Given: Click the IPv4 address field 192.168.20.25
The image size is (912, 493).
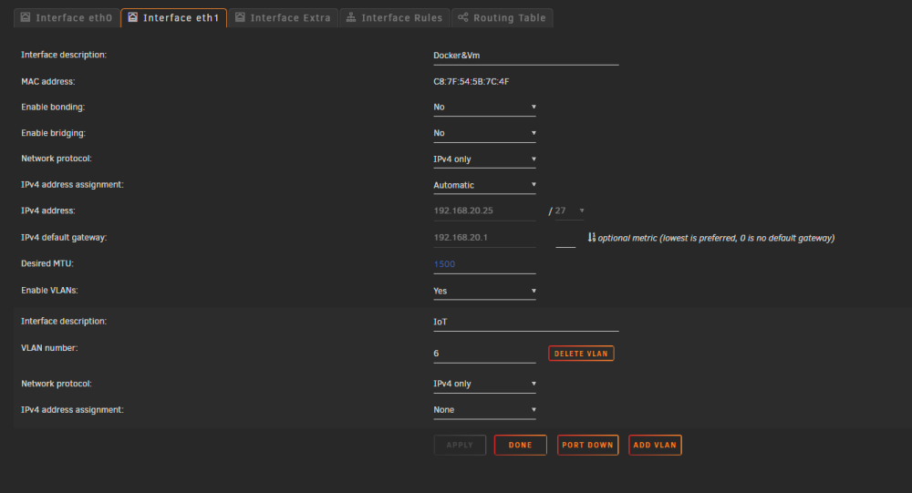Looking at the screenshot, I should pos(484,211).
